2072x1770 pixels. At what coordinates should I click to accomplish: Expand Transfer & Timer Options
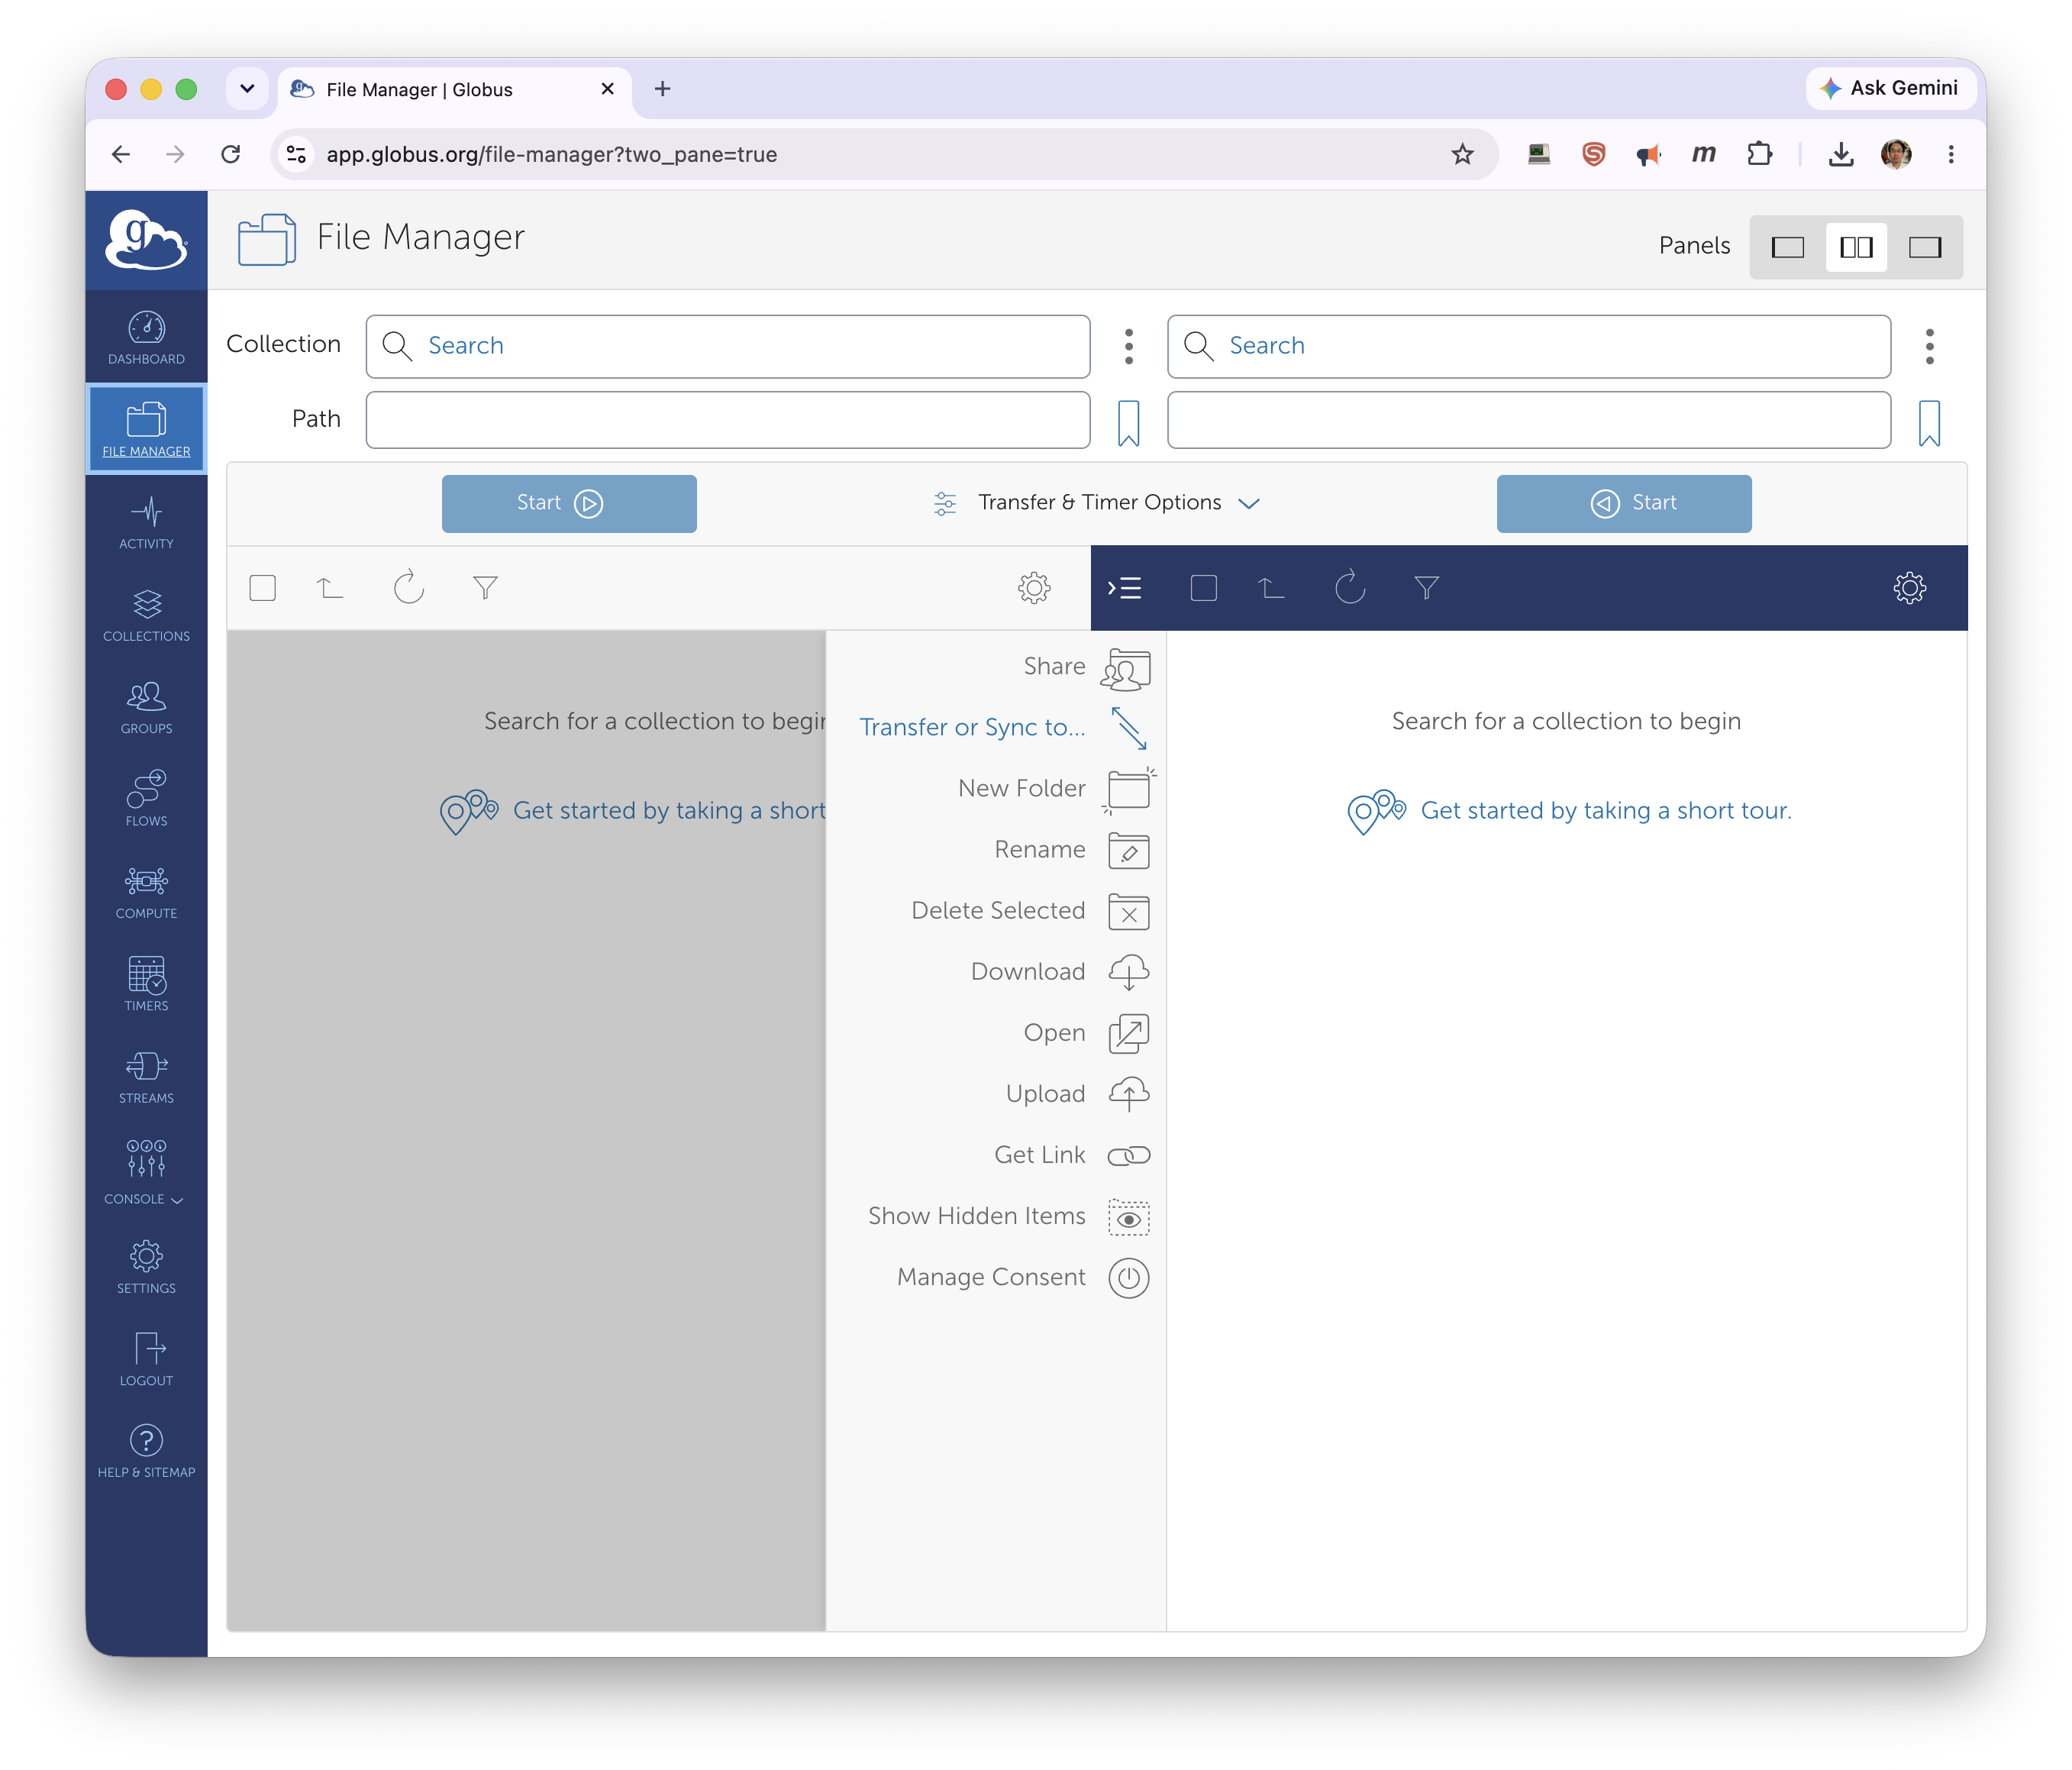(1097, 503)
